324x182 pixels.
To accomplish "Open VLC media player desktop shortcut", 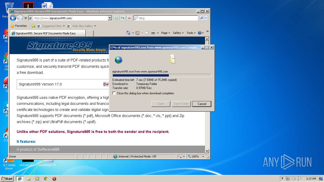I will pos(9,165).
